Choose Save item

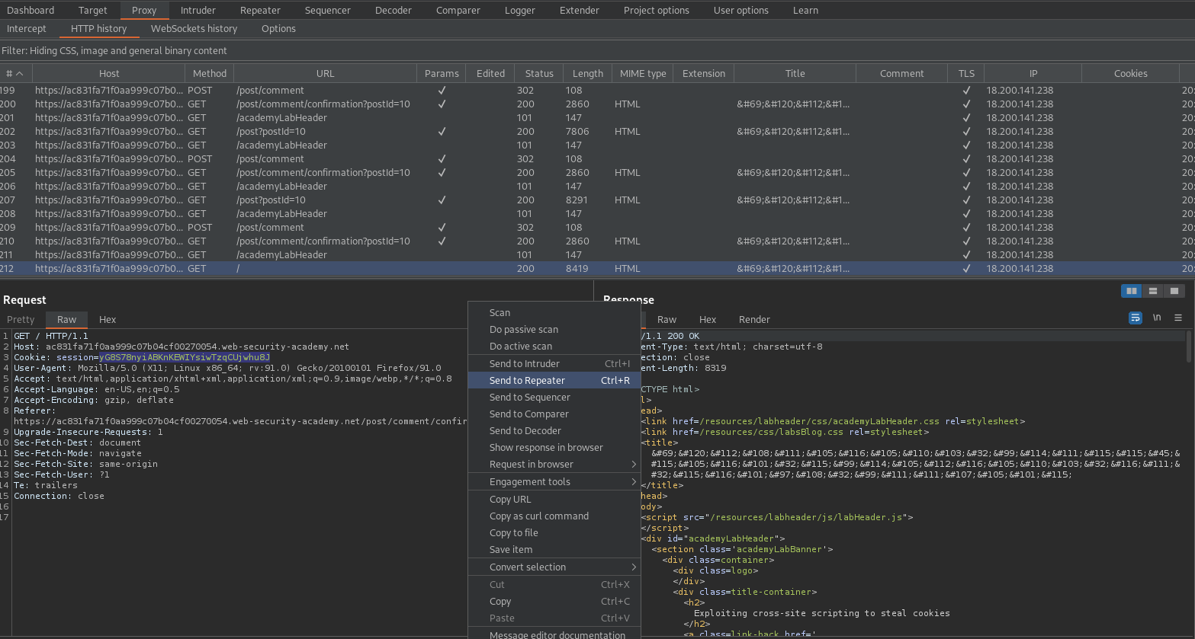pos(554,550)
